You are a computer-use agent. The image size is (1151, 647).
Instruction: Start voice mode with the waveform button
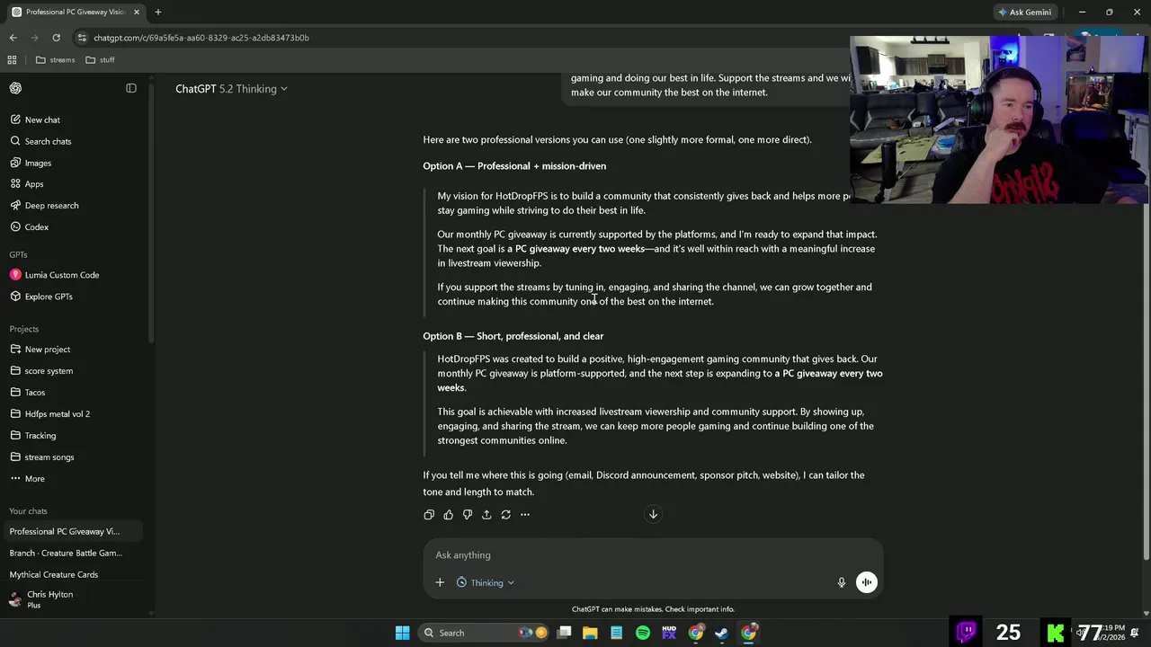(867, 582)
